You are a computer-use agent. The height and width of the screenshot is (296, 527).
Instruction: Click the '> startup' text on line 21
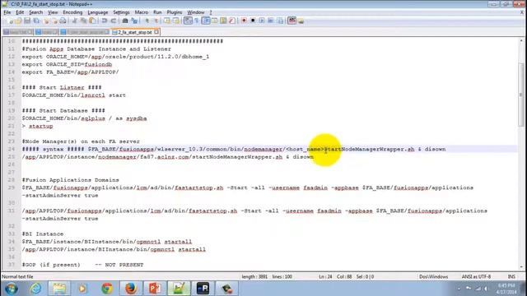coord(37,126)
